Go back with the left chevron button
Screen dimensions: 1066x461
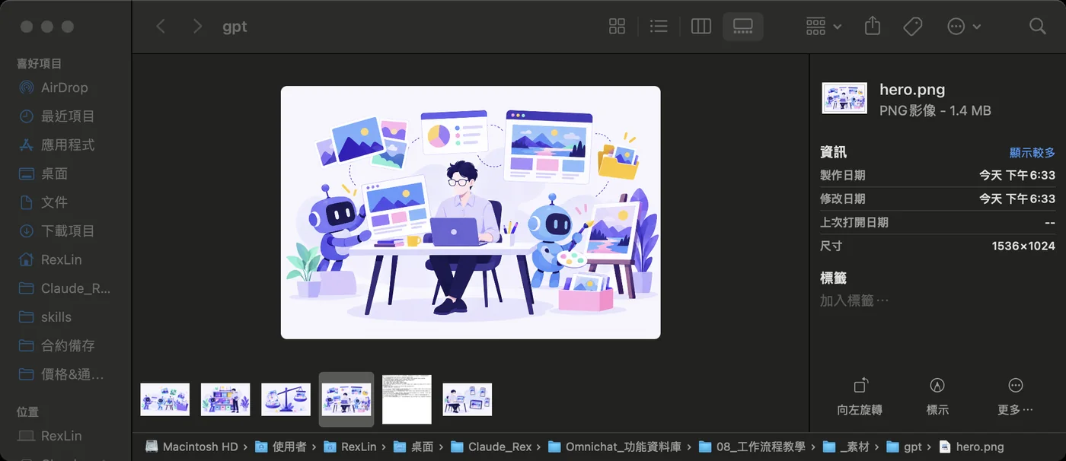161,27
